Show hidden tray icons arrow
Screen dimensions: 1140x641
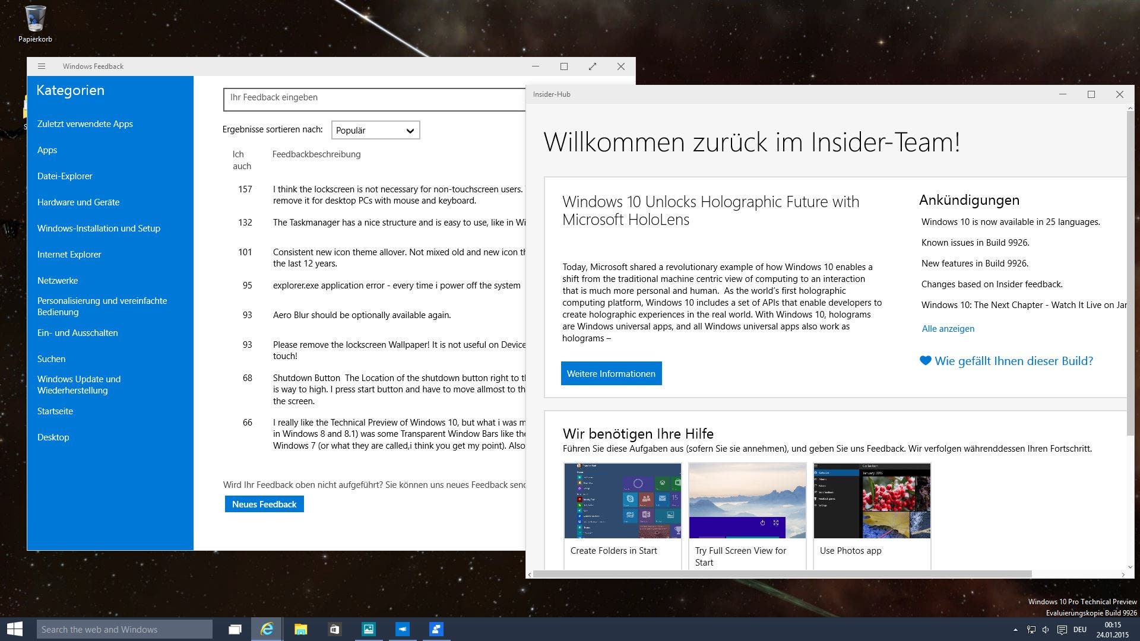tap(1015, 630)
